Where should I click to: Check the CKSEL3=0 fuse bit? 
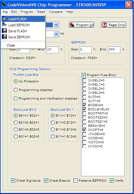[84, 93]
